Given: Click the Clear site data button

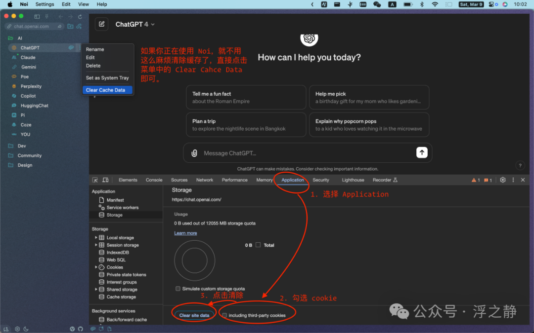Looking at the screenshot, I should click(x=194, y=315).
